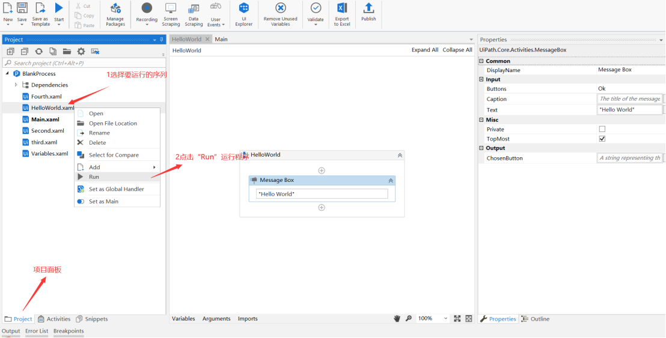Viewport: 666px width, 338px height.
Task: Click the Search project field
Action: (x=84, y=63)
